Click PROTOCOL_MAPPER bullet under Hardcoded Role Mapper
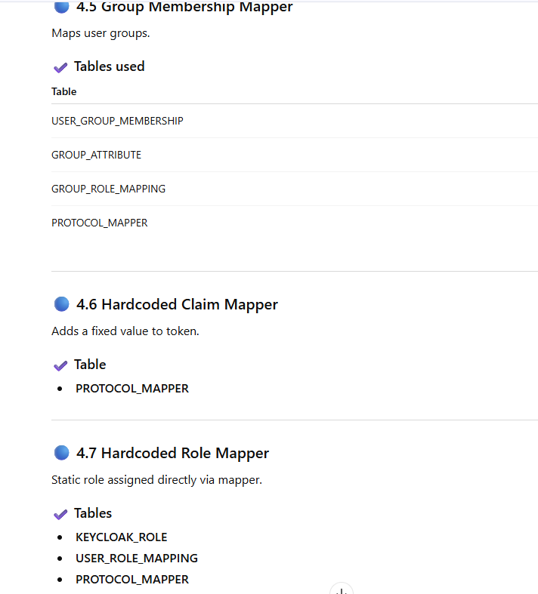 click(x=131, y=580)
